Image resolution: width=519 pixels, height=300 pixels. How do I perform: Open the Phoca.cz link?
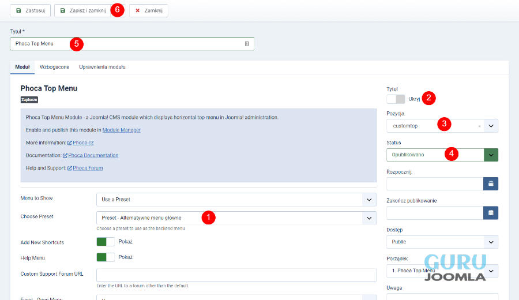(83, 142)
